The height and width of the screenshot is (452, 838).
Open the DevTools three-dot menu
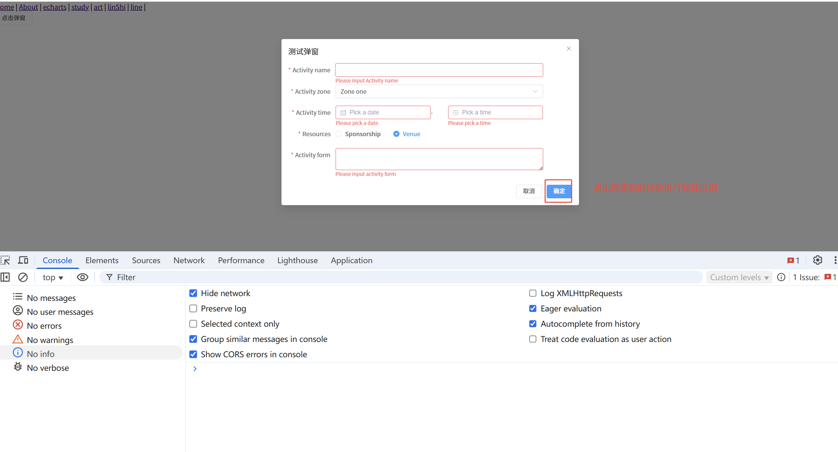point(835,260)
